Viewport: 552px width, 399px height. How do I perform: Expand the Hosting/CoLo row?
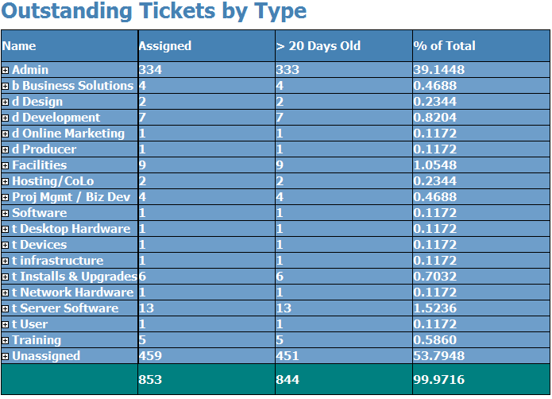tap(6, 182)
